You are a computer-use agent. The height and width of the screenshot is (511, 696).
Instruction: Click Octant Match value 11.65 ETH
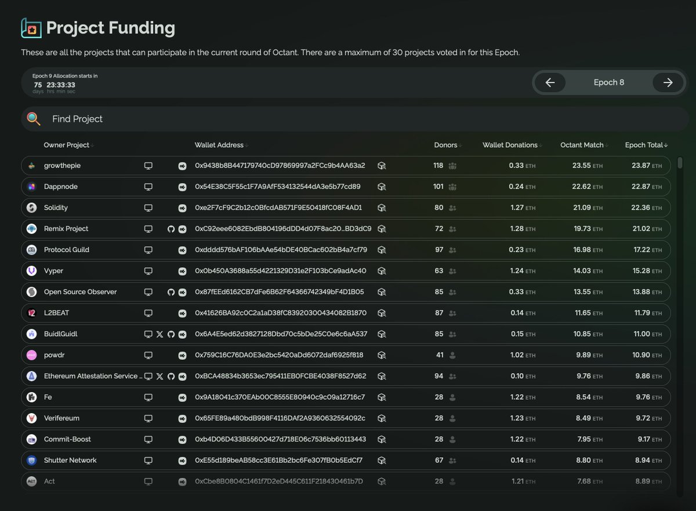[588, 313]
